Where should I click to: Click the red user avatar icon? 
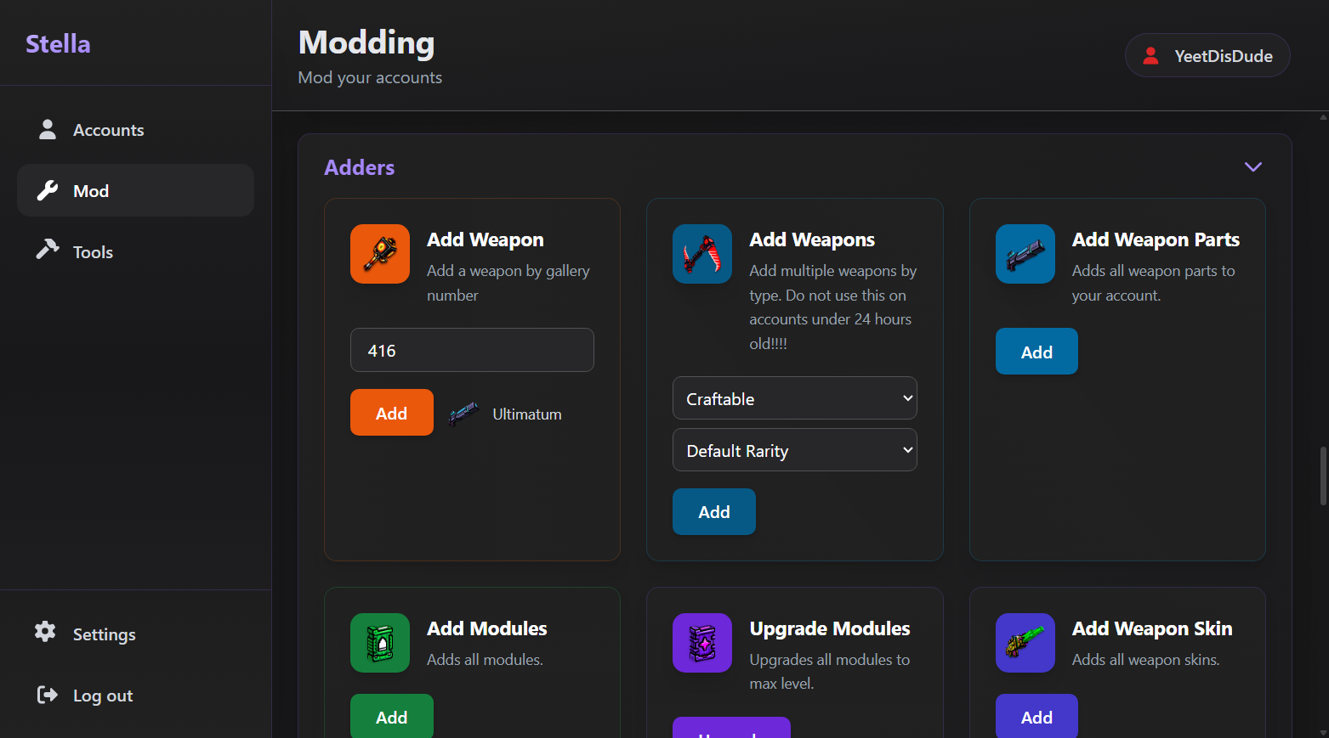coord(1150,56)
